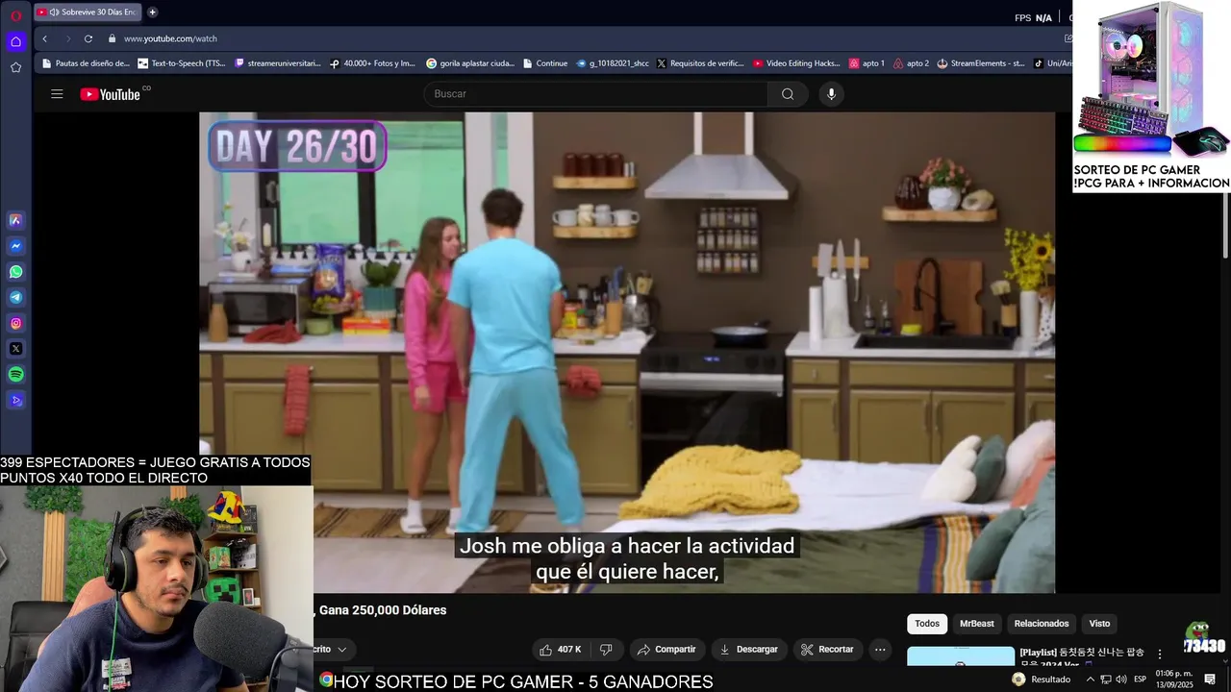
Task: Open the Continue bookmark
Action: [545, 63]
